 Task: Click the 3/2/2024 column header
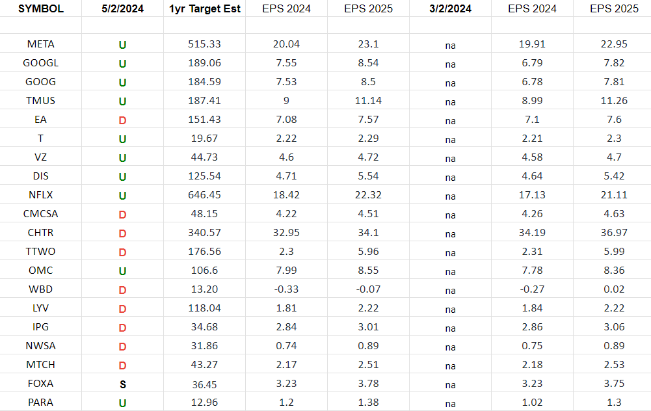(450, 8)
